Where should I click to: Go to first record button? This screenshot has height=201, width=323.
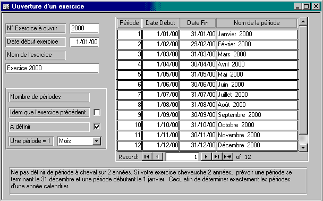point(147,157)
